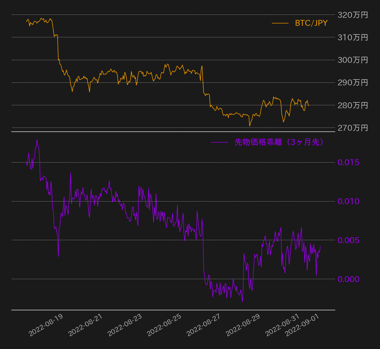Click the 0.015 tick label
Screen dimensions: 380x349
[x=348, y=162]
